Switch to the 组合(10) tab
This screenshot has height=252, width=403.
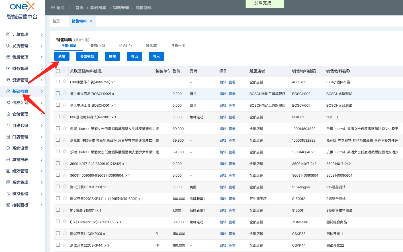pyautogui.click(x=125, y=46)
